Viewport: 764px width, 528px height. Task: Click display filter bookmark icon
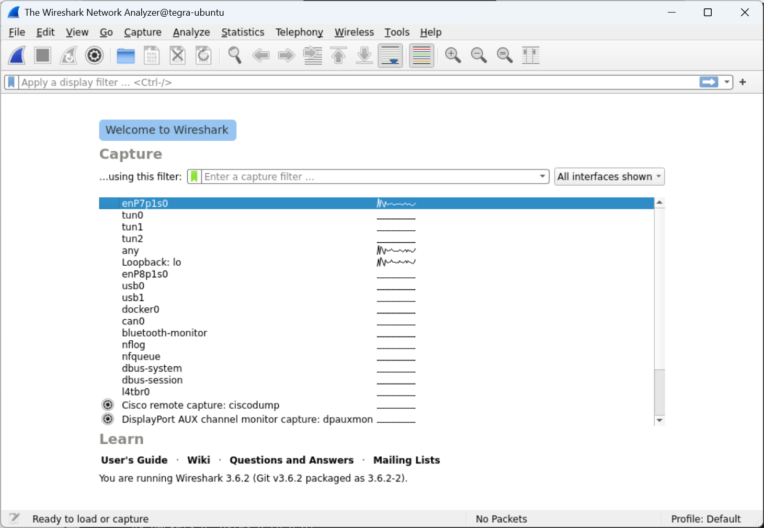click(x=12, y=82)
